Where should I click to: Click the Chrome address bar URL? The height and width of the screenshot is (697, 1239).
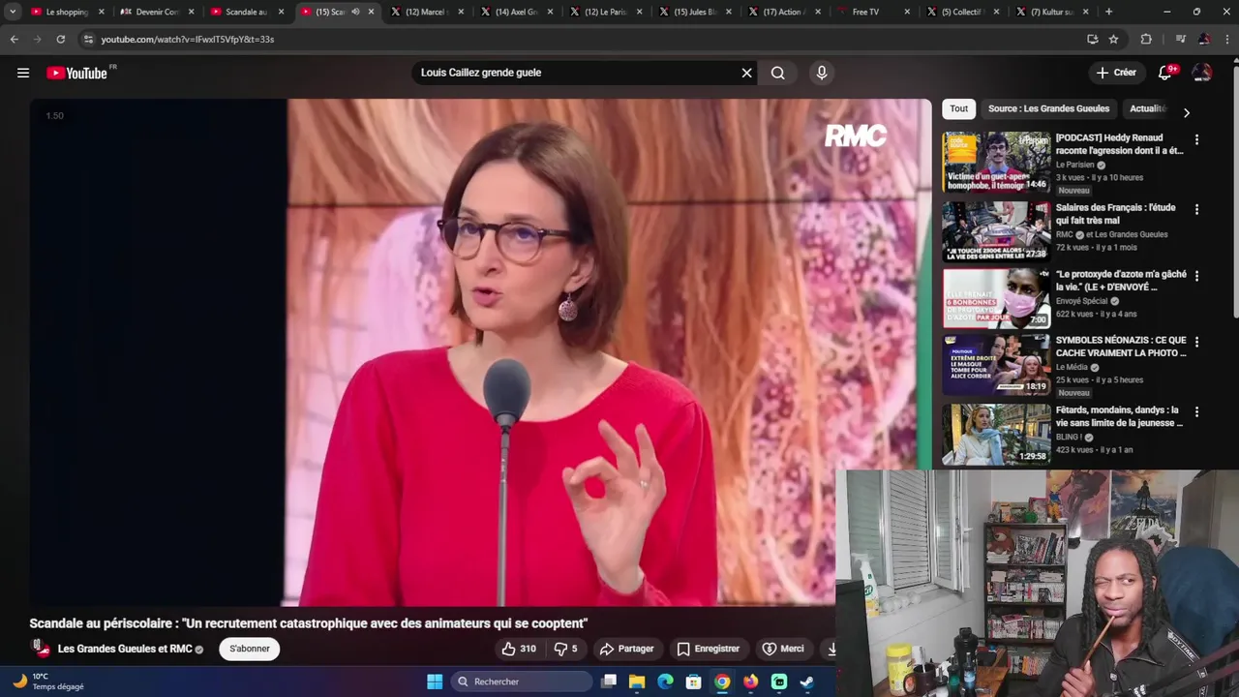(188, 40)
